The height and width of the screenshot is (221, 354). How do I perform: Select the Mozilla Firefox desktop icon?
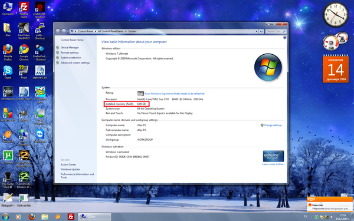[8, 52]
